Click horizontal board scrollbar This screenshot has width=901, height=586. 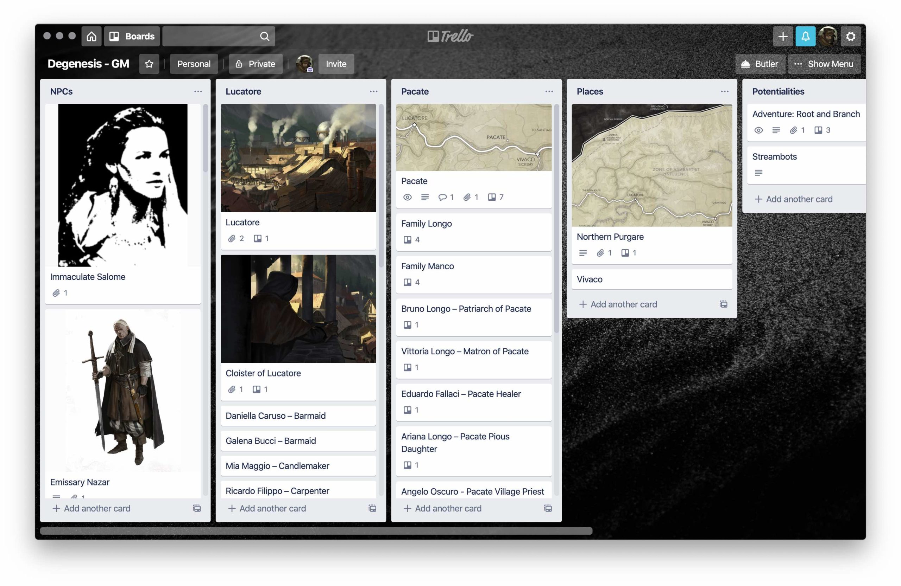(316, 531)
